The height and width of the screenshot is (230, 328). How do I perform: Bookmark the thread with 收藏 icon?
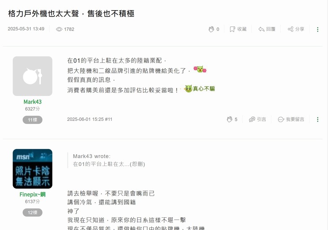tap(238, 29)
